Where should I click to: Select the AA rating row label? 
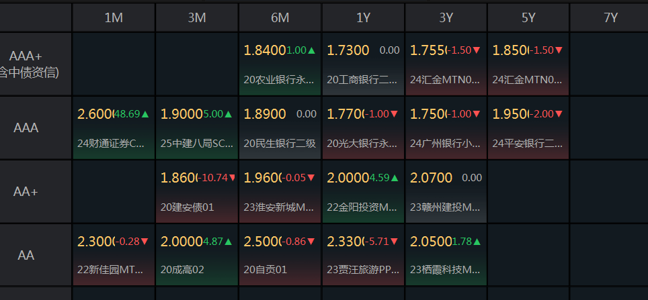[x=26, y=256]
